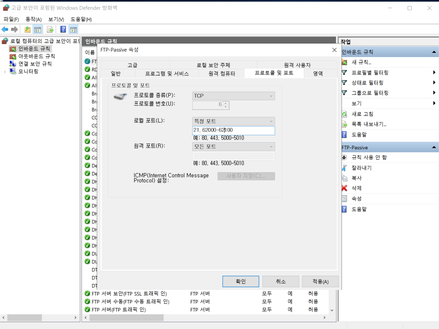The height and width of the screenshot is (329, 439).
Task: Click the 규칙 사용 안 함 icon
Action: 345,157
